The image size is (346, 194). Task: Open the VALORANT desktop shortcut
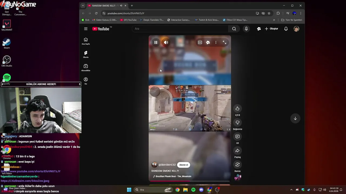click(7, 25)
